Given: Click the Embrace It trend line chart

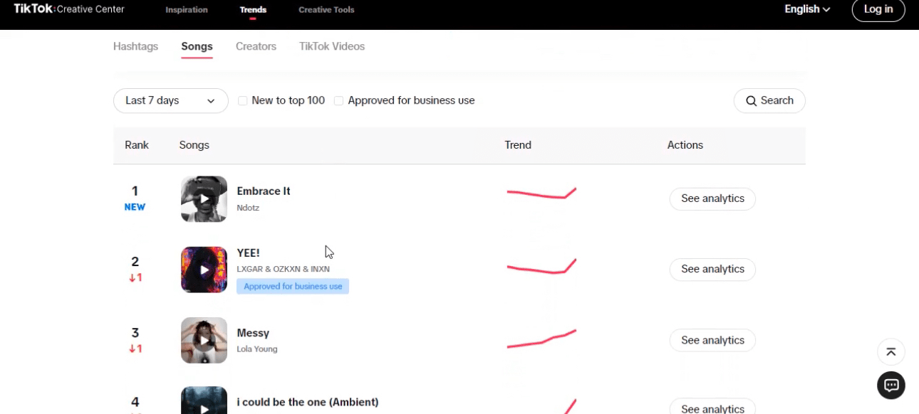Looking at the screenshot, I should (541, 193).
